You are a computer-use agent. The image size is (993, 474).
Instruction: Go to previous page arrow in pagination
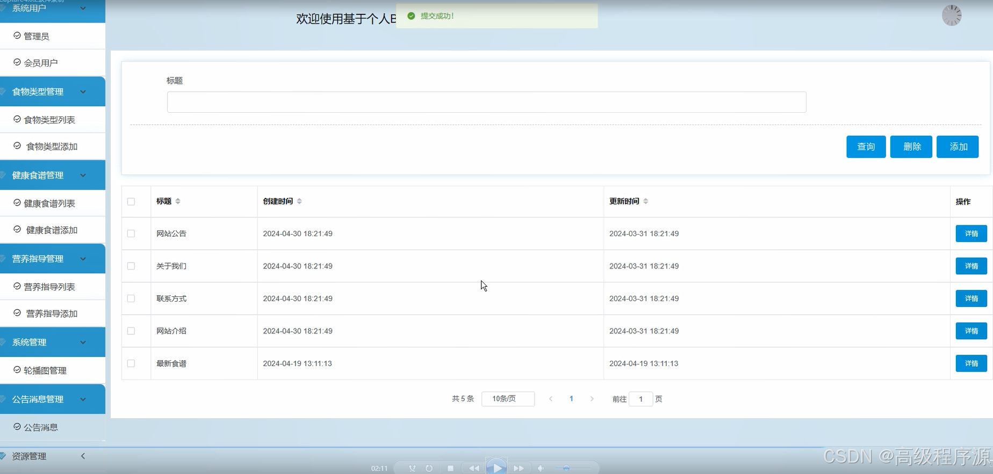[551, 399]
